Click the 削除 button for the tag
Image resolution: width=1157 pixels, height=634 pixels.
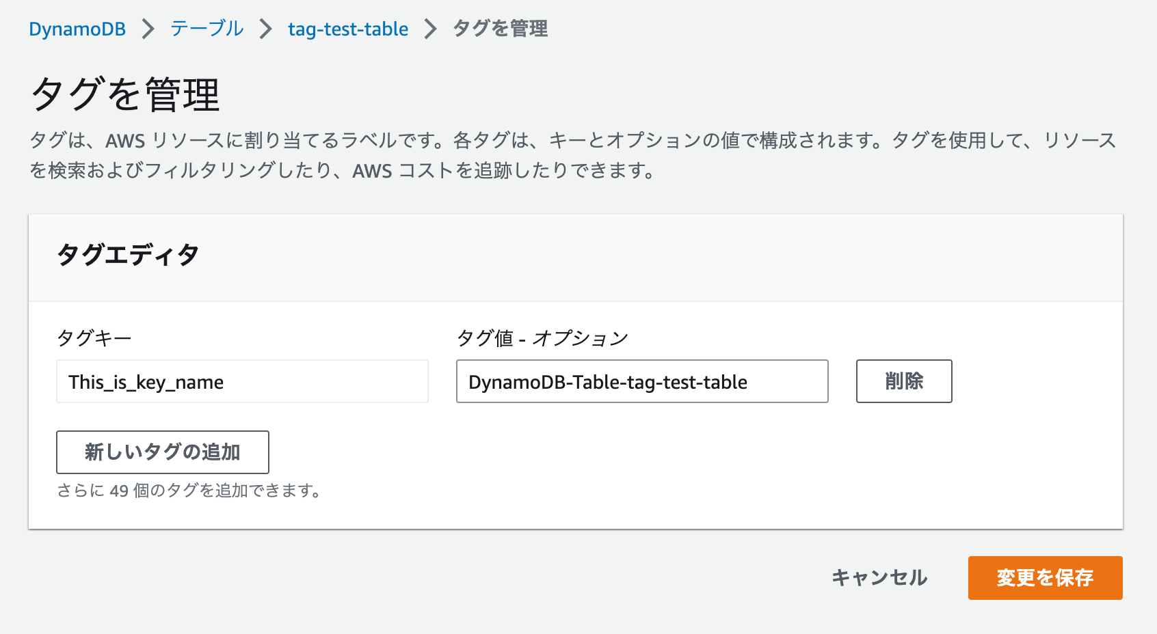904,381
